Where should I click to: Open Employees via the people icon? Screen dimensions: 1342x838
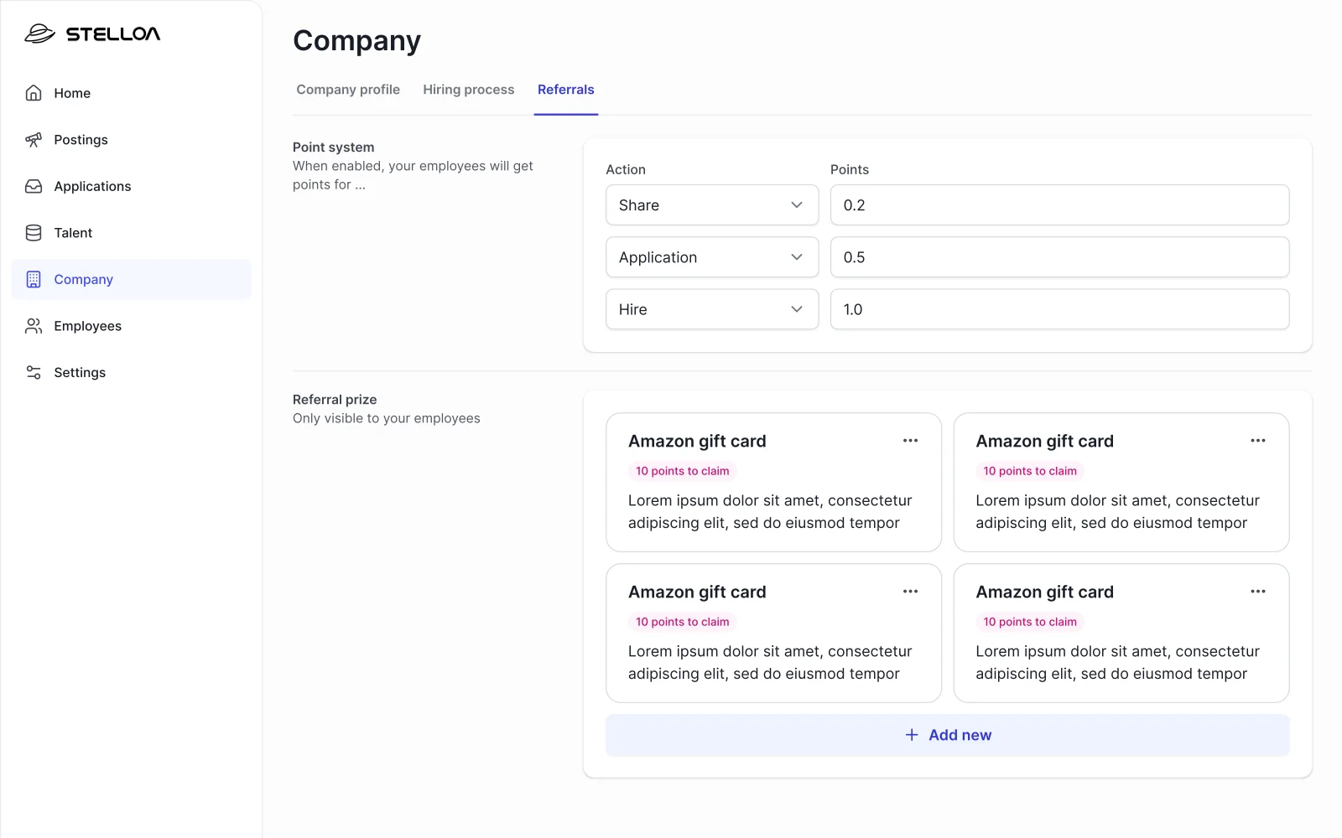(x=34, y=326)
